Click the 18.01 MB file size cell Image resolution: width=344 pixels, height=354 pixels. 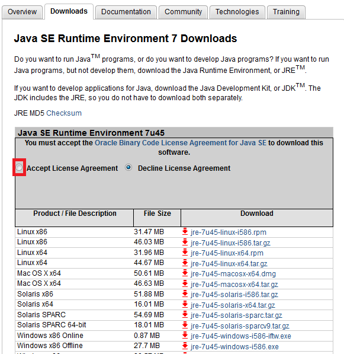(x=149, y=325)
